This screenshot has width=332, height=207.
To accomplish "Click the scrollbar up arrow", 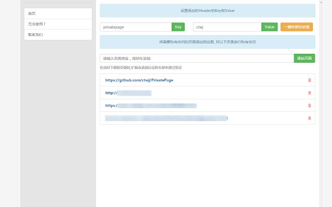I will point(321,3).
